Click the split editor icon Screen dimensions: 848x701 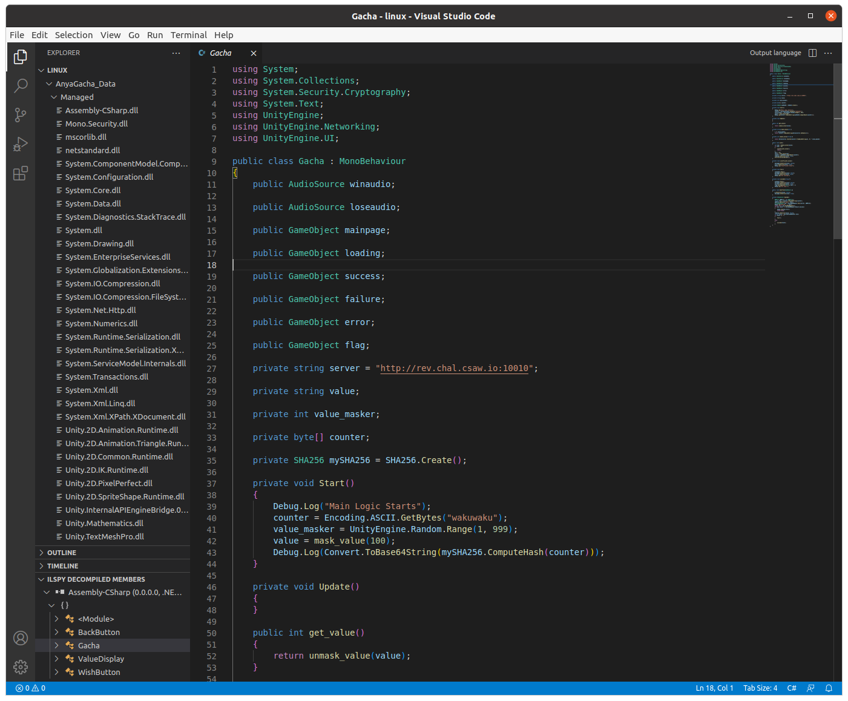click(812, 53)
